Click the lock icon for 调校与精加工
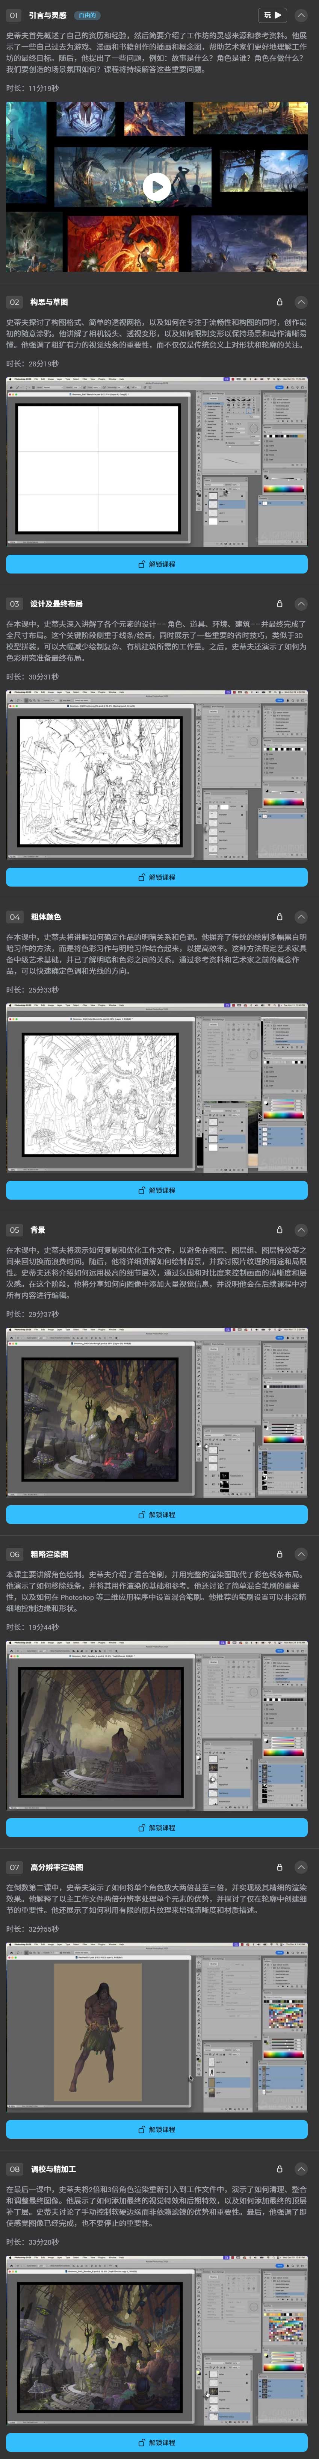Screen dimensions: 319x2459 click(x=280, y=2169)
